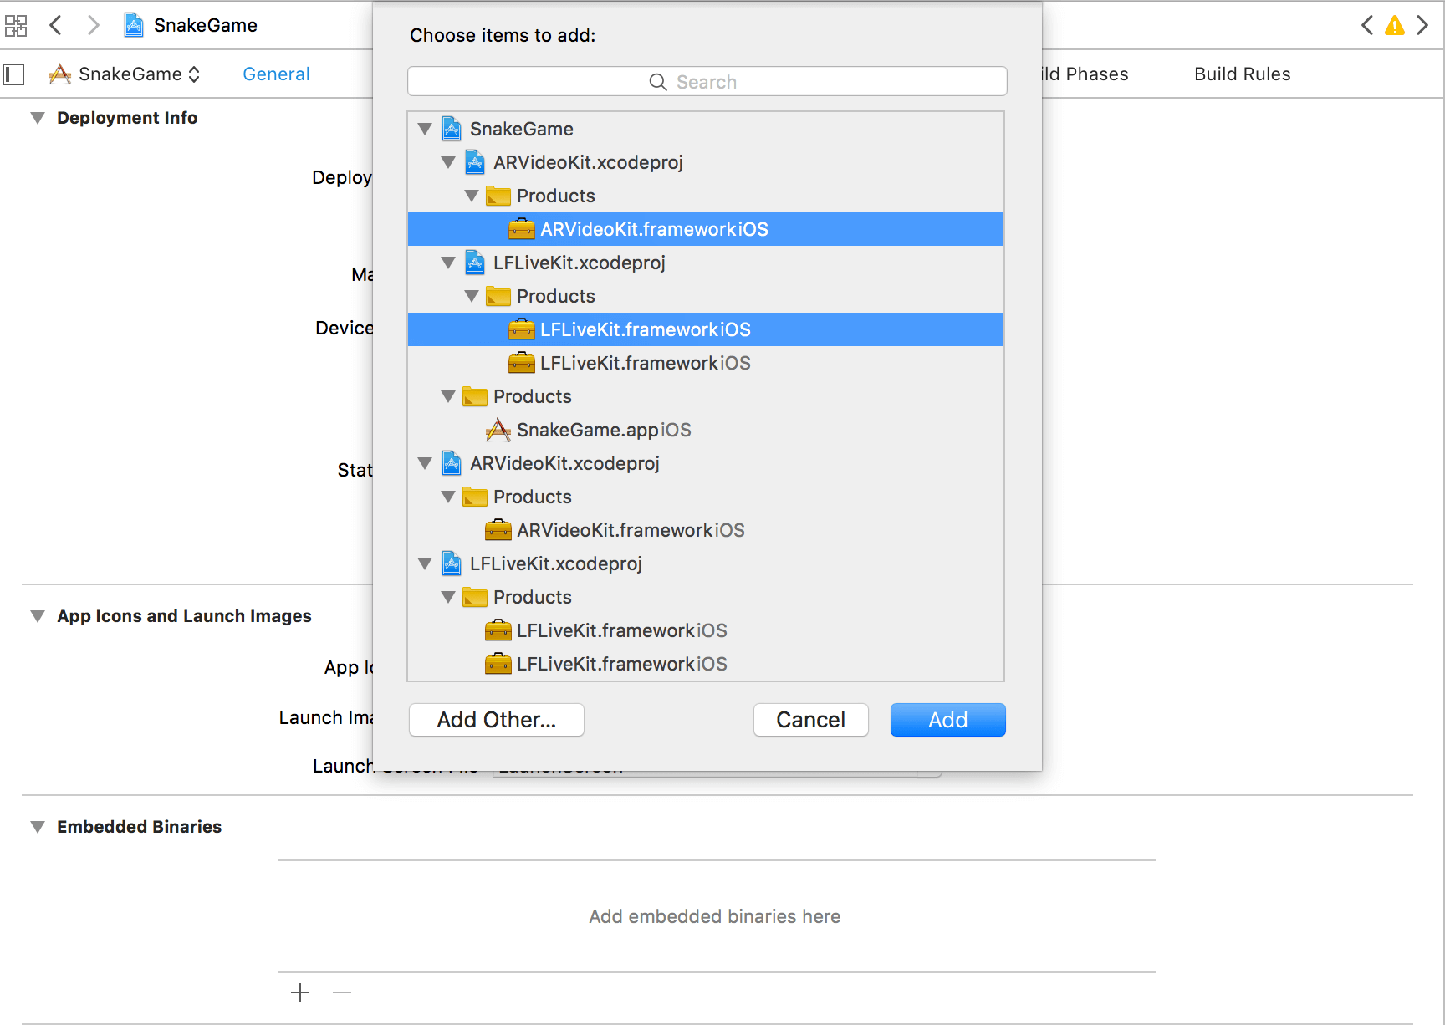The image size is (1445, 1025).
Task: Collapse the root SnakeGame tree node
Action: point(425,129)
